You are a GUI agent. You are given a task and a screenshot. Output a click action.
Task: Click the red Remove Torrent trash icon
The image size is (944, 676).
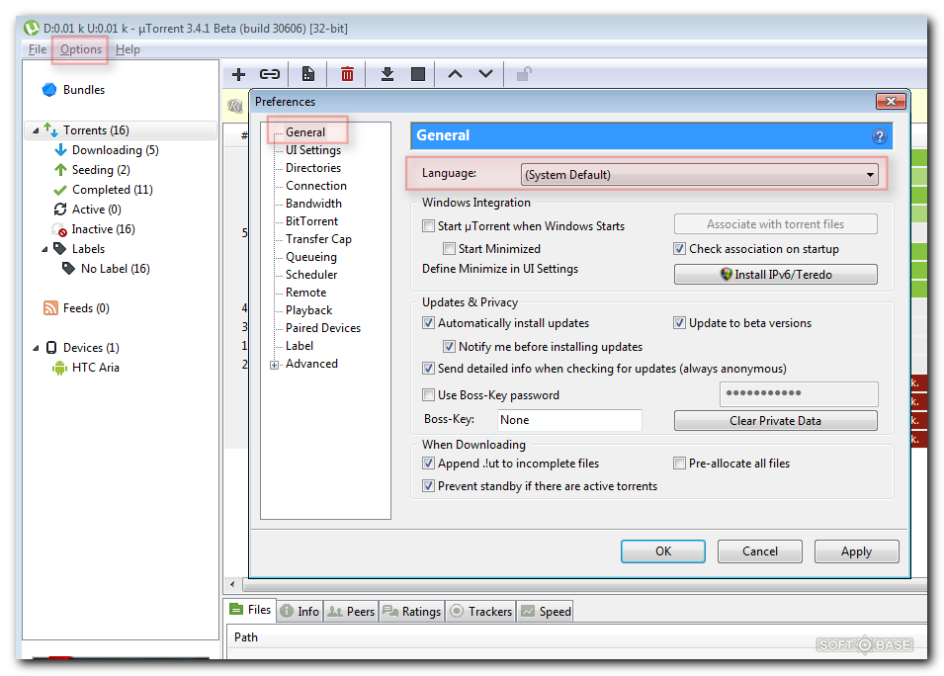tap(347, 74)
